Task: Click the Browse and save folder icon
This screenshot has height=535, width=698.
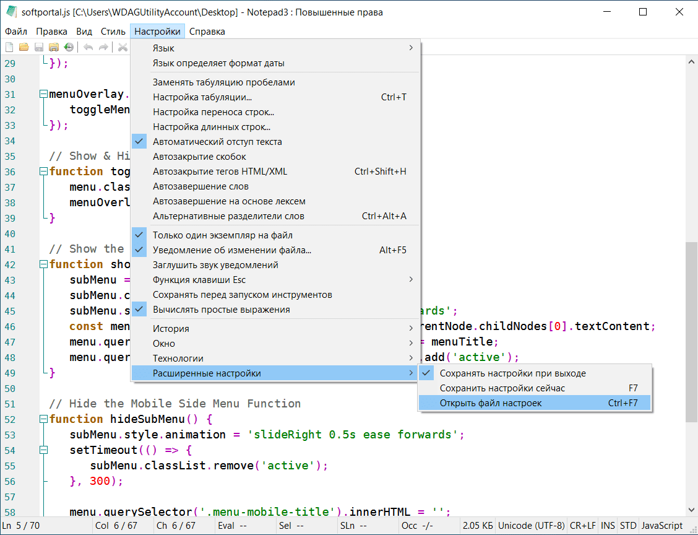Action: (54, 47)
